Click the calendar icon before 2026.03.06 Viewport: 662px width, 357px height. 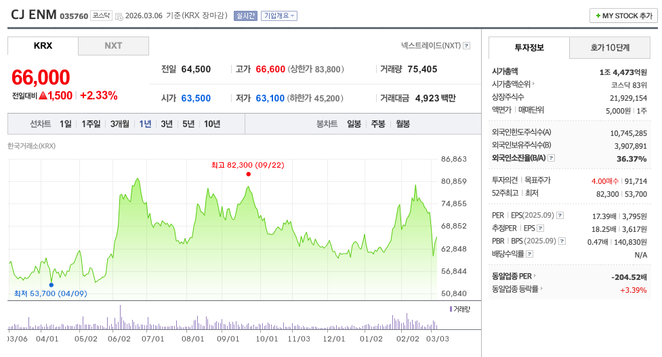click(x=119, y=16)
